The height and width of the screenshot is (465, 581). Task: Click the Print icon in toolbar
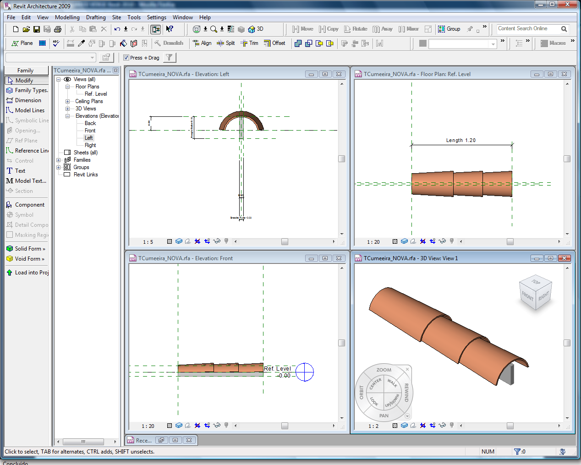[58, 29]
